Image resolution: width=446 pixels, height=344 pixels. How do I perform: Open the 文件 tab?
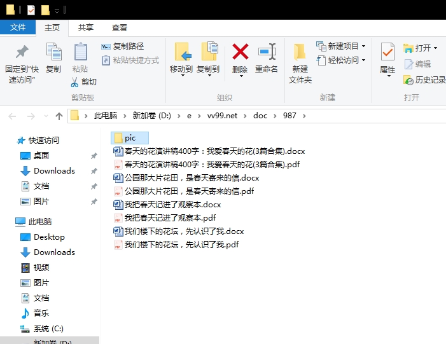[18, 27]
